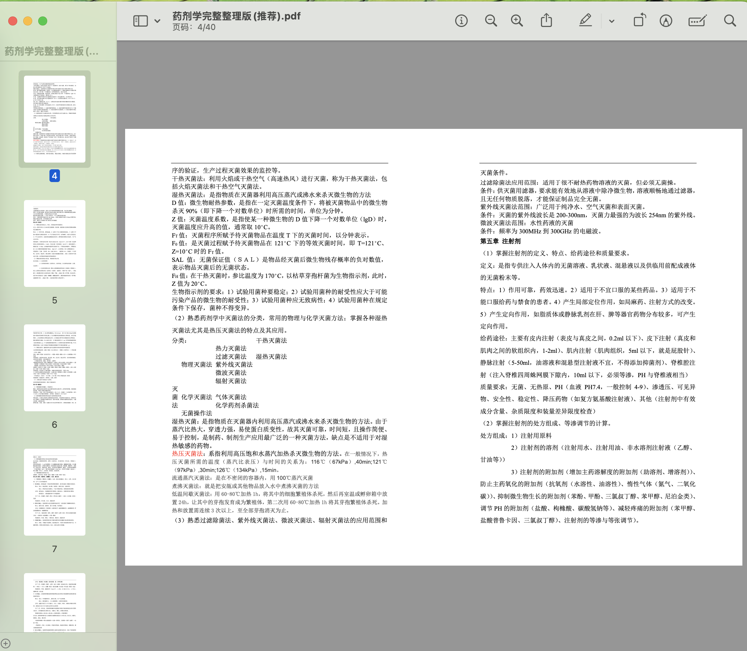Open the form filling tool icon
The height and width of the screenshot is (651, 747).
[x=697, y=21]
